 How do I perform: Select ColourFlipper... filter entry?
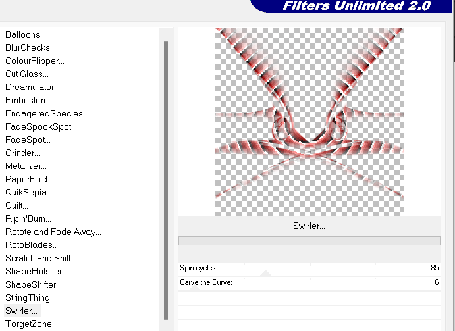(x=35, y=61)
